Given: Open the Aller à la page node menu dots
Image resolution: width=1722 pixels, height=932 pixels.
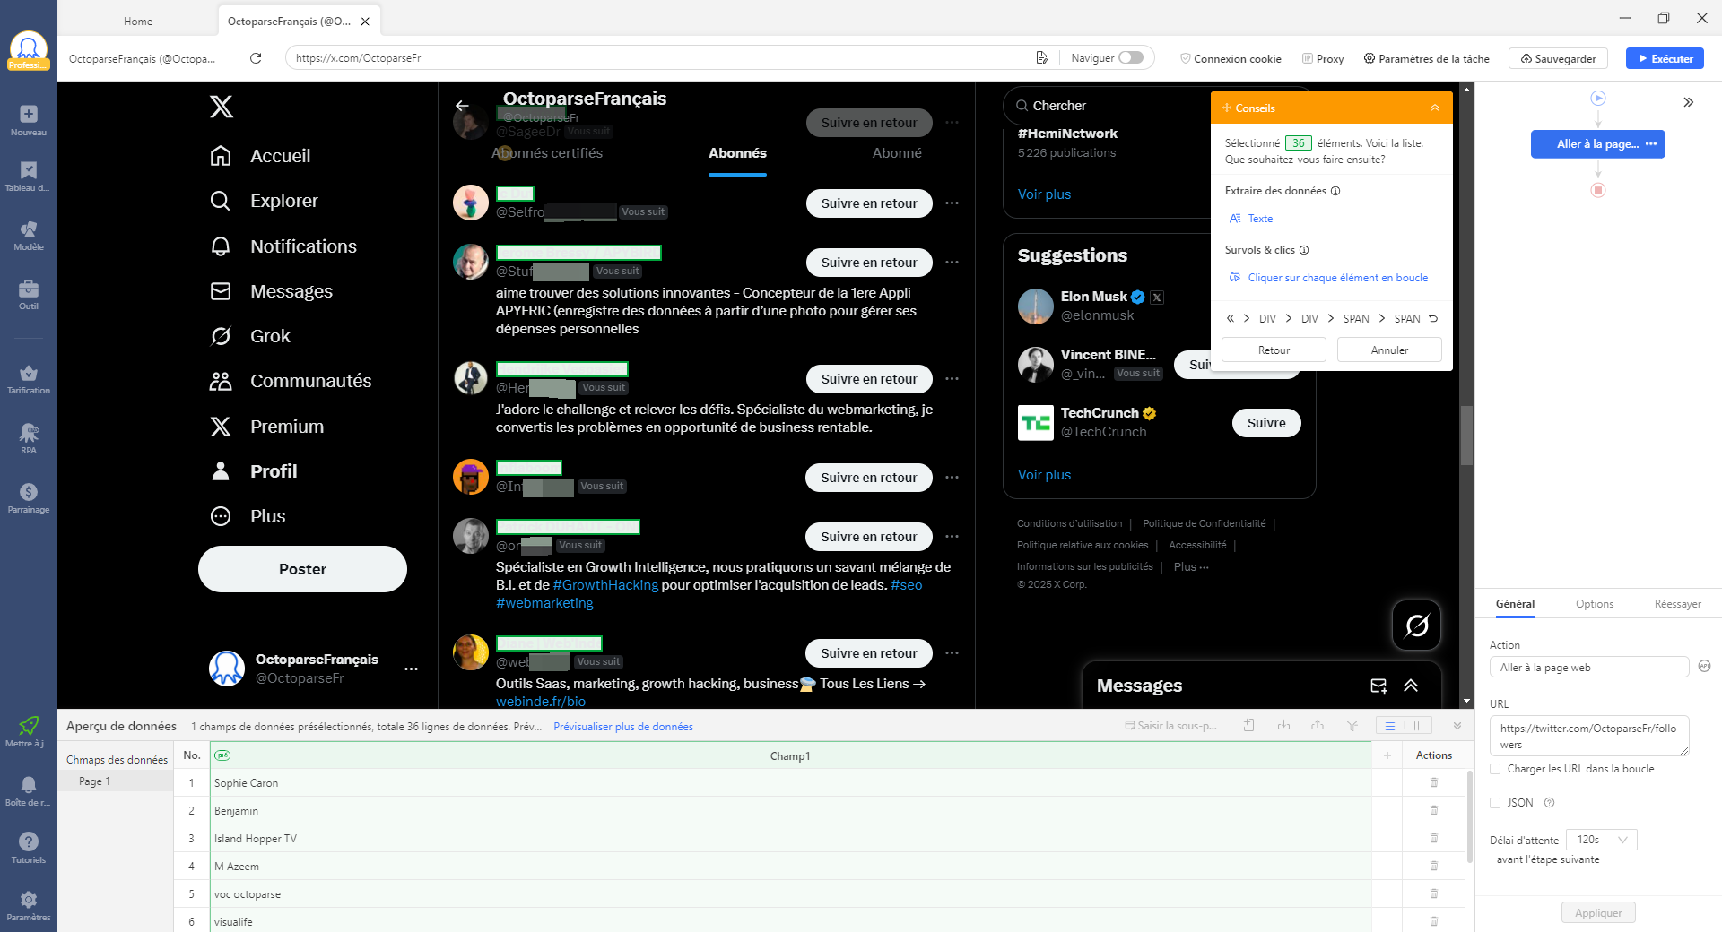Looking at the screenshot, I should [x=1651, y=143].
